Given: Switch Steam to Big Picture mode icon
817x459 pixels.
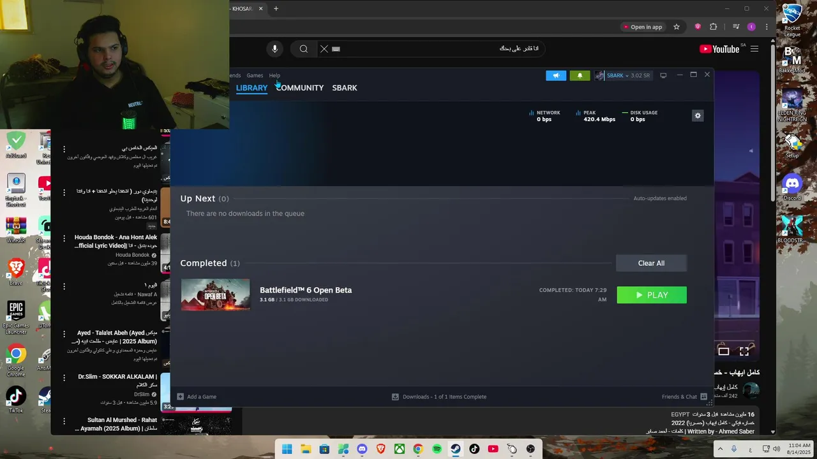Looking at the screenshot, I should click(x=663, y=75).
